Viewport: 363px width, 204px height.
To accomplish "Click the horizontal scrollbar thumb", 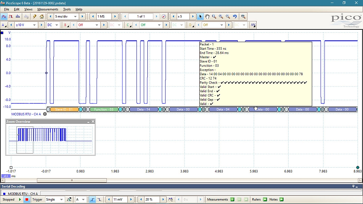I will 72,180.
